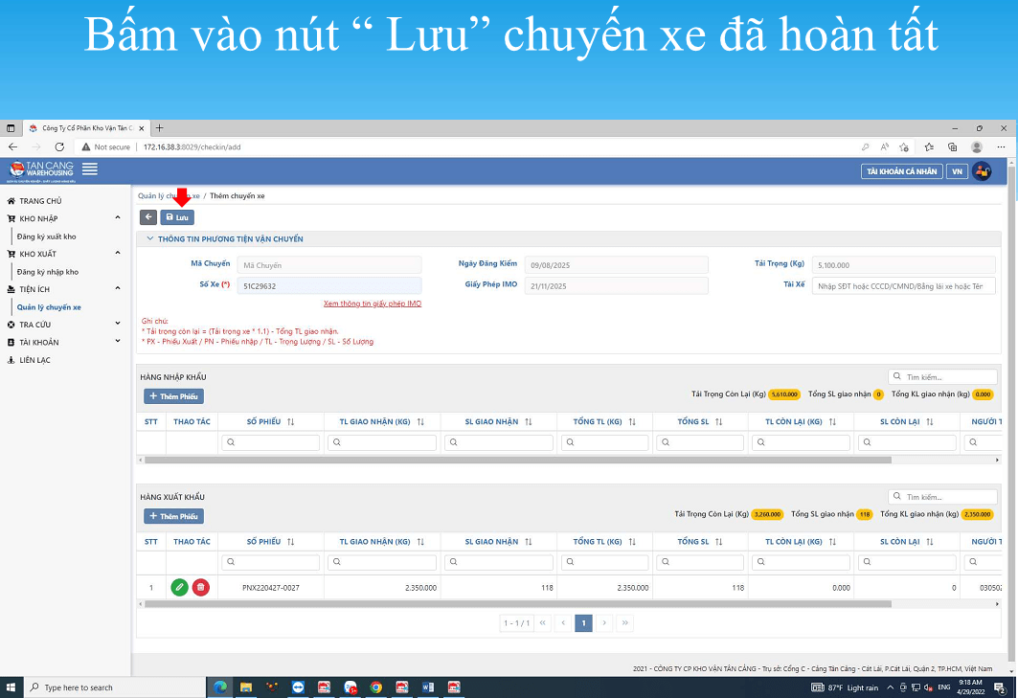Click the red delete trash icon in row 1
The image size is (1018, 698).
pos(201,587)
